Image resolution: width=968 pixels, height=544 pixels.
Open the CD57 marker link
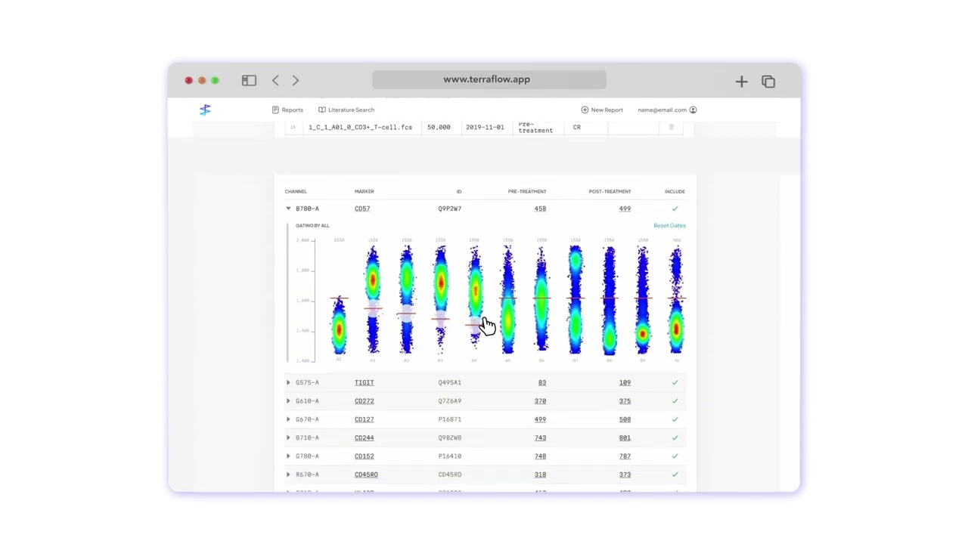pos(362,209)
